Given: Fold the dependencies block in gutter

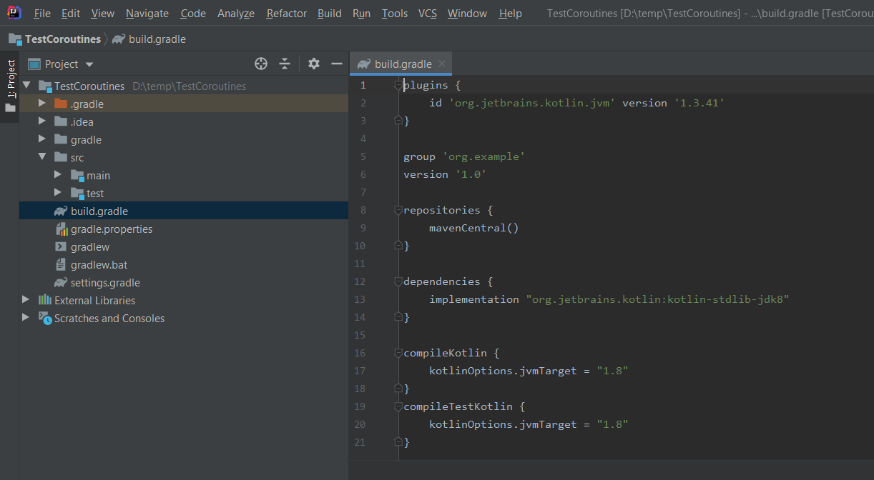Looking at the screenshot, I should pyautogui.click(x=398, y=281).
